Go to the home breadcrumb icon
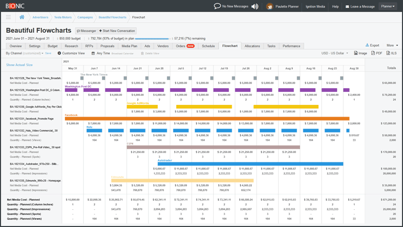This screenshot has height=227, width=403. 22,17
